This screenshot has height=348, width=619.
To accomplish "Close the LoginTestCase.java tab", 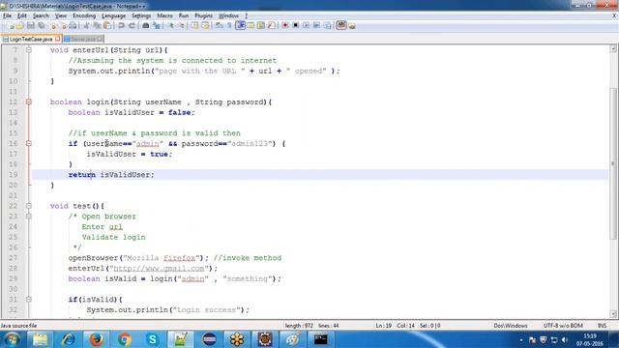I will coord(58,39).
